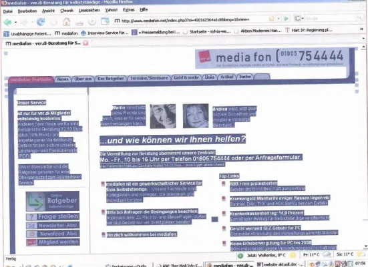Open the Yahoo! menu

coord(112,10)
